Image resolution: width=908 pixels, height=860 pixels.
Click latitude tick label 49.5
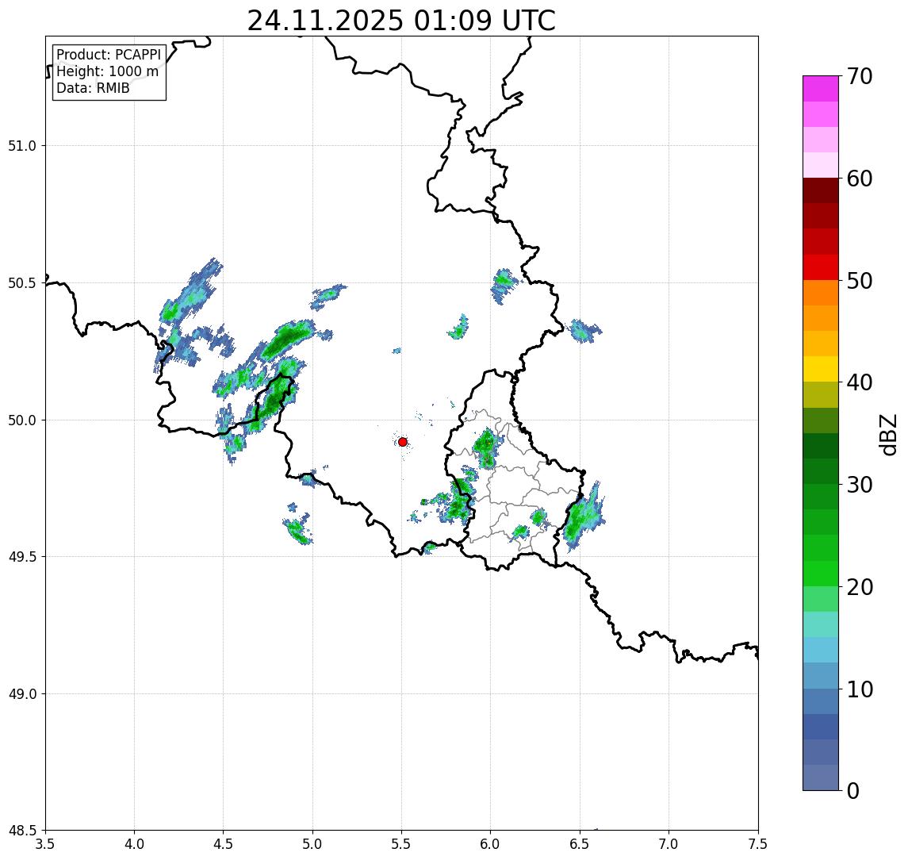pos(22,557)
